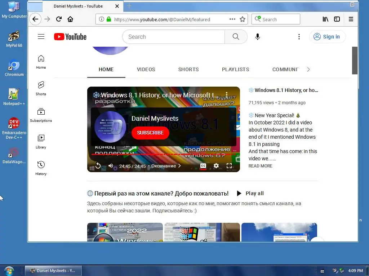Open Shorts in YouTube sidebar
The width and height of the screenshot is (369, 276).
click(41, 88)
